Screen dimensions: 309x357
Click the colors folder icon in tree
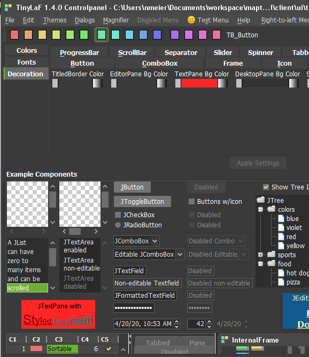(x=272, y=209)
